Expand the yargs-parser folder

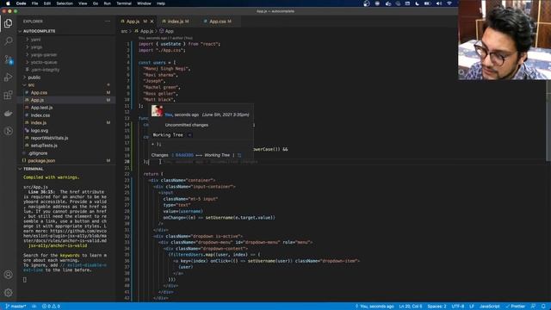click(x=44, y=55)
